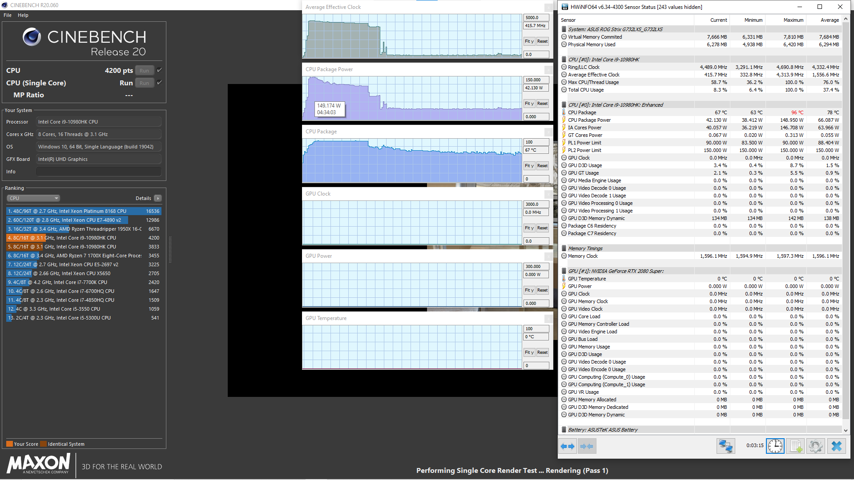854x480 pixels.
Task: Select ranking row with 4200 score
Action: [x=84, y=238]
